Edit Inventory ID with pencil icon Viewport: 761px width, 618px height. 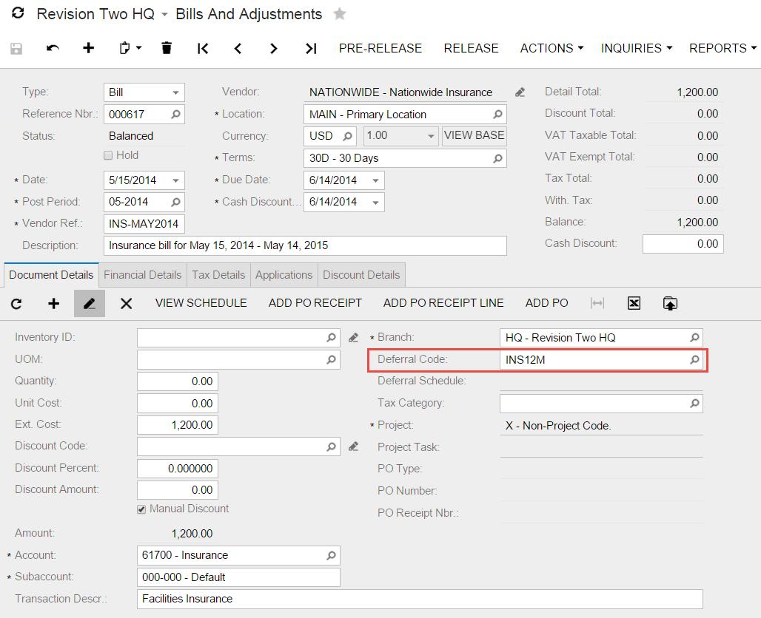point(353,338)
